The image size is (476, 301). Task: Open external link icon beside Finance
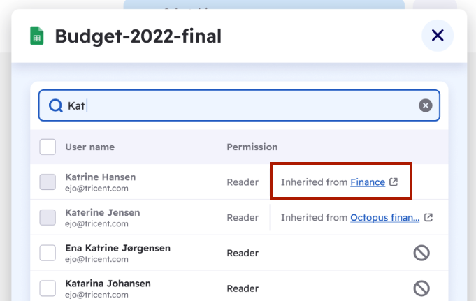point(394,182)
